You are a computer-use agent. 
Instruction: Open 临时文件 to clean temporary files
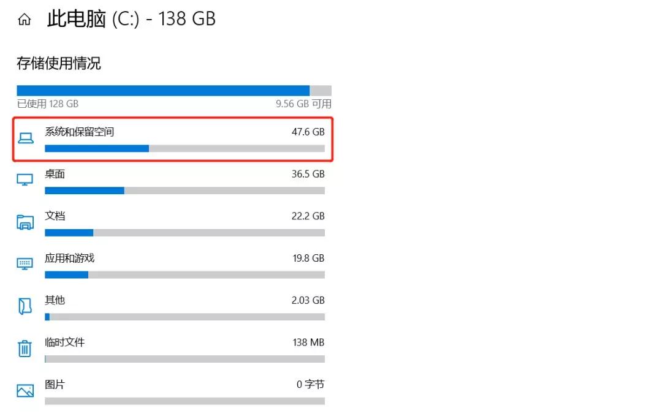[64, 342]
